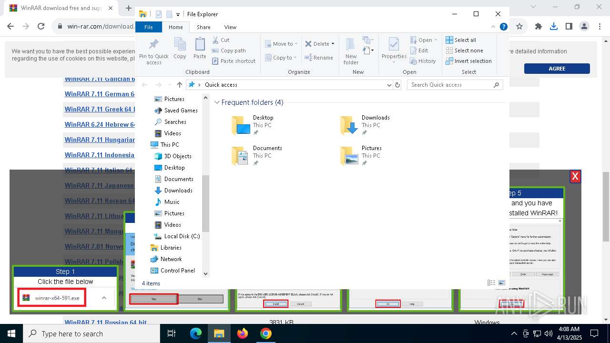Click the Quick access address bar
The width and height of the screenshot is (610, 343).
pyautogui.click(x=290, y=85)
